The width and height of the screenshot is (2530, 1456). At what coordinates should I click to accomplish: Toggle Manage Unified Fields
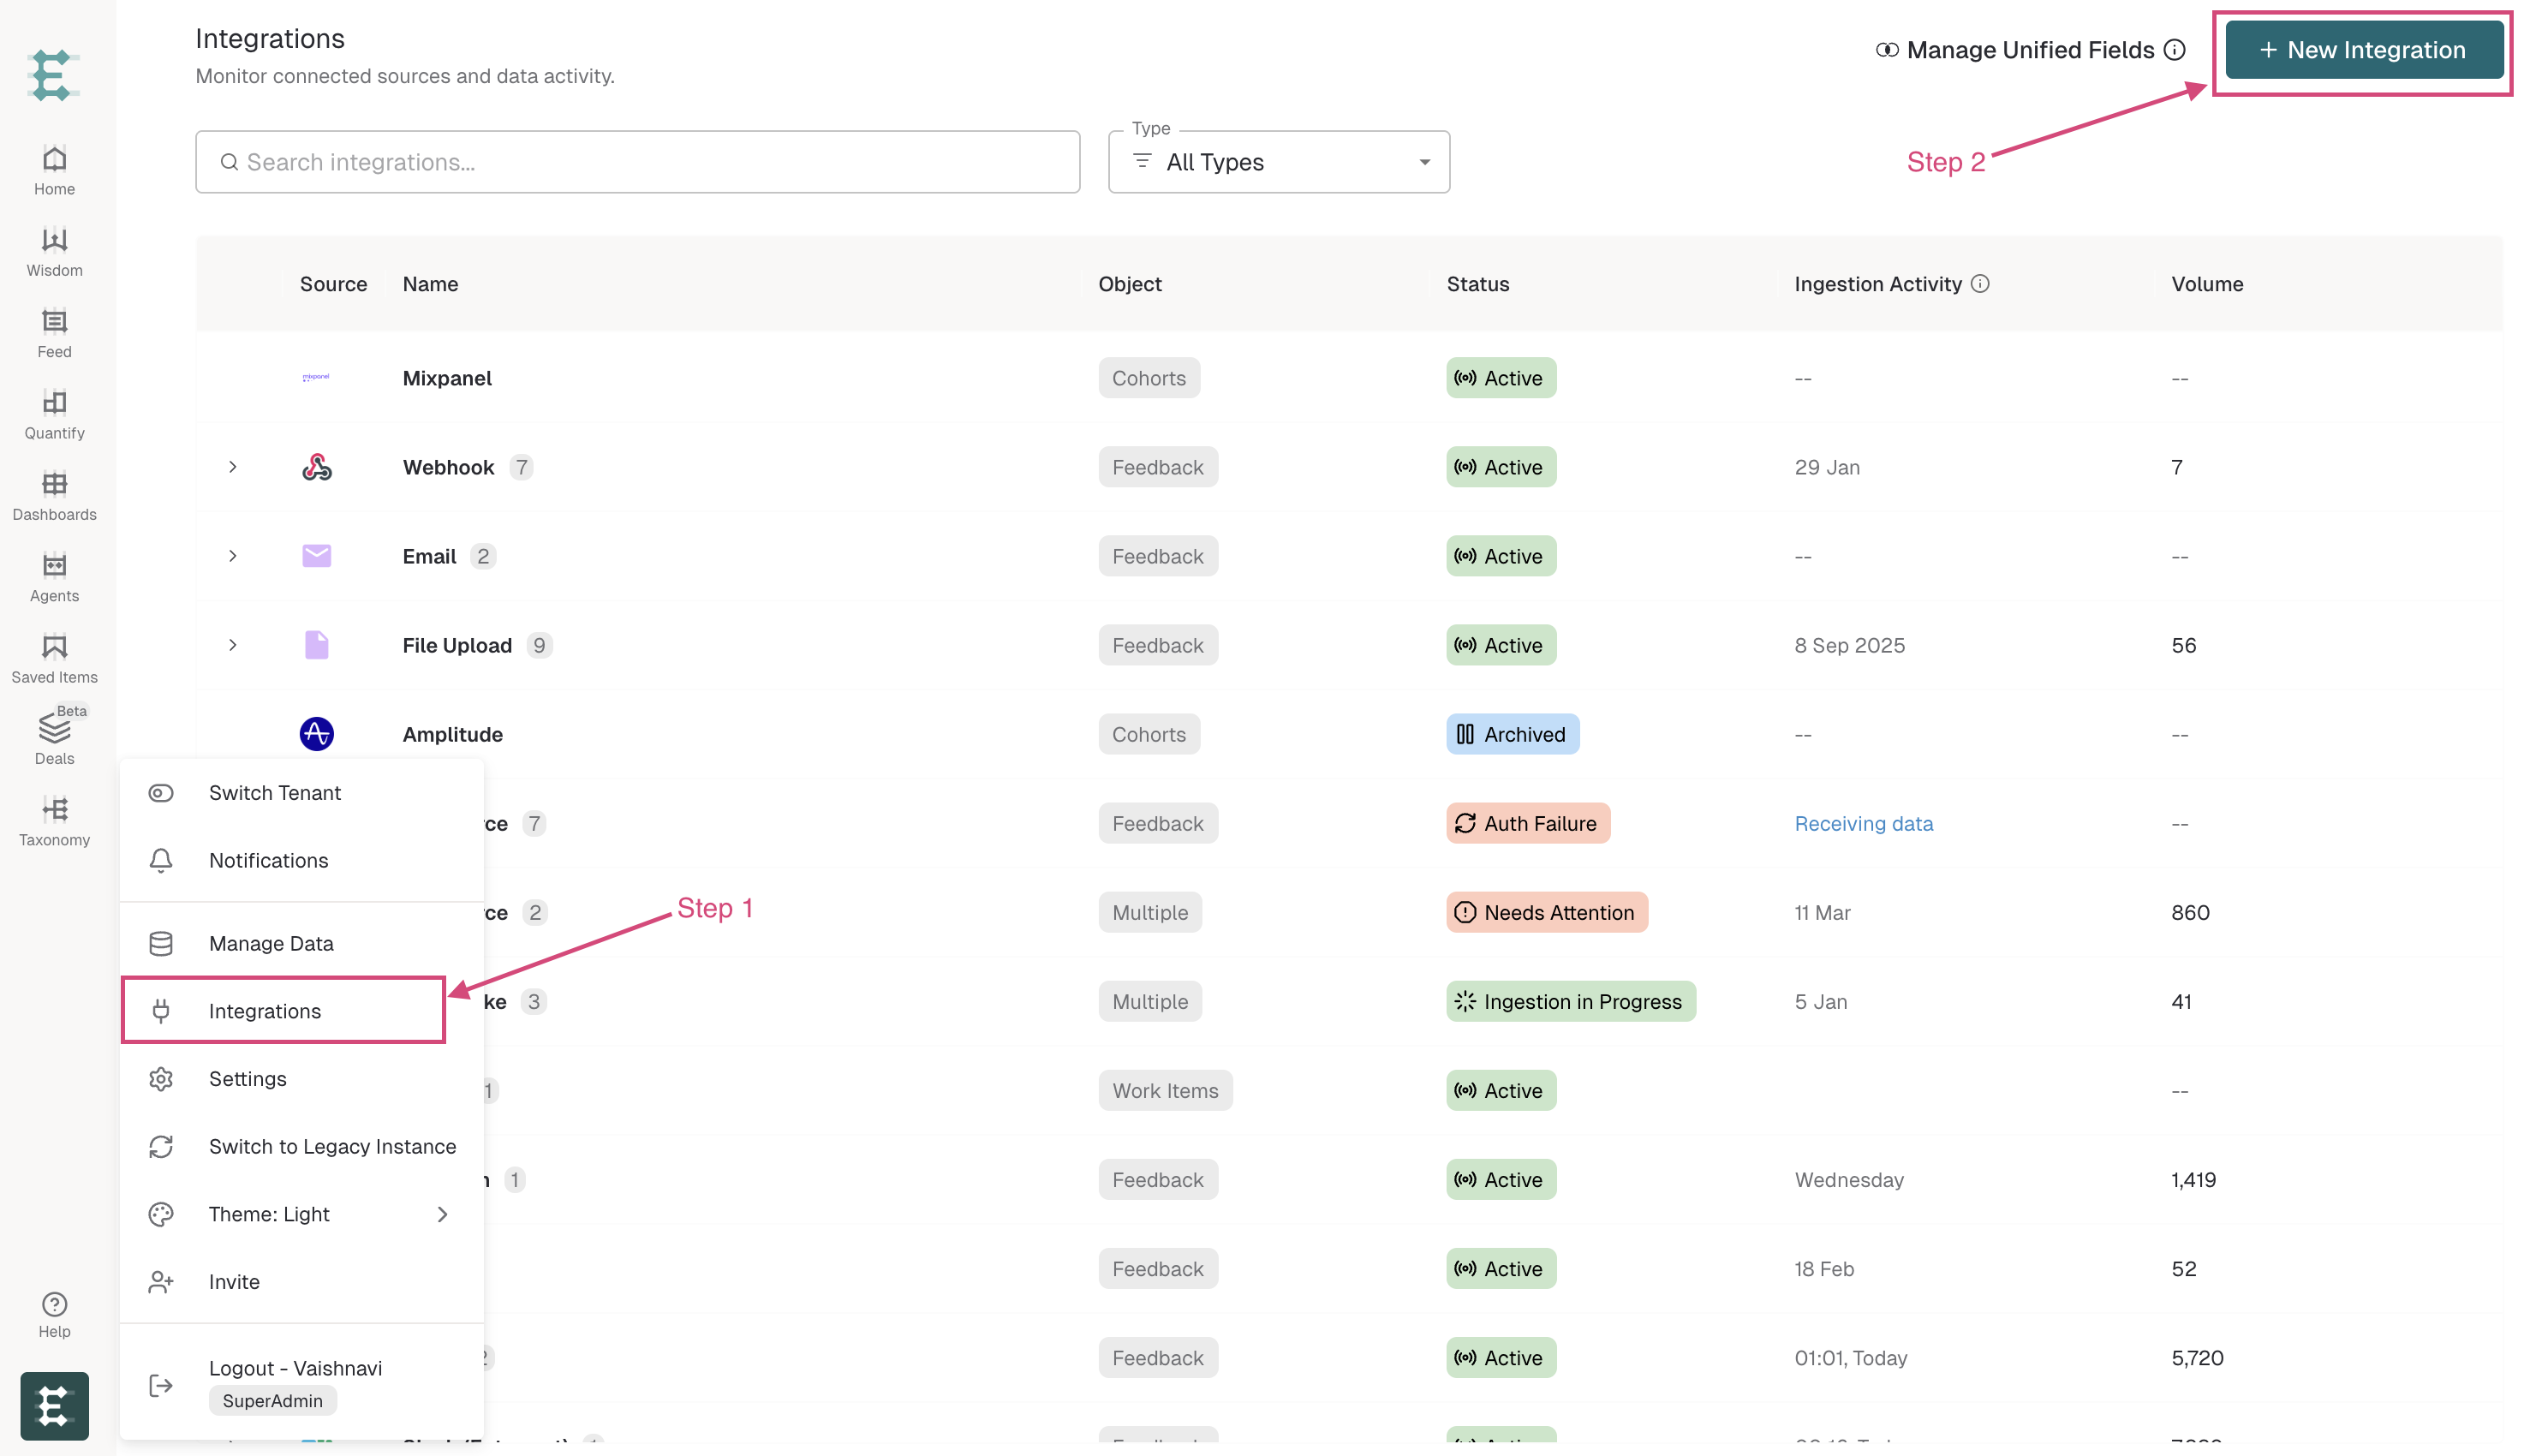[2030, 50]
